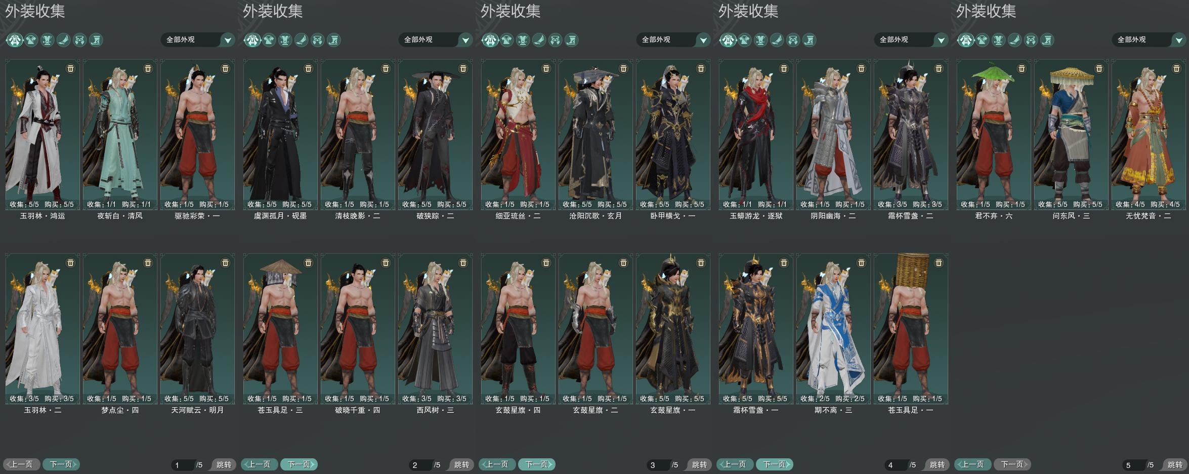Open 全部外观 dropdown in first panel
Viewport: 1189px width, 474px height.
tap(198, 39)
